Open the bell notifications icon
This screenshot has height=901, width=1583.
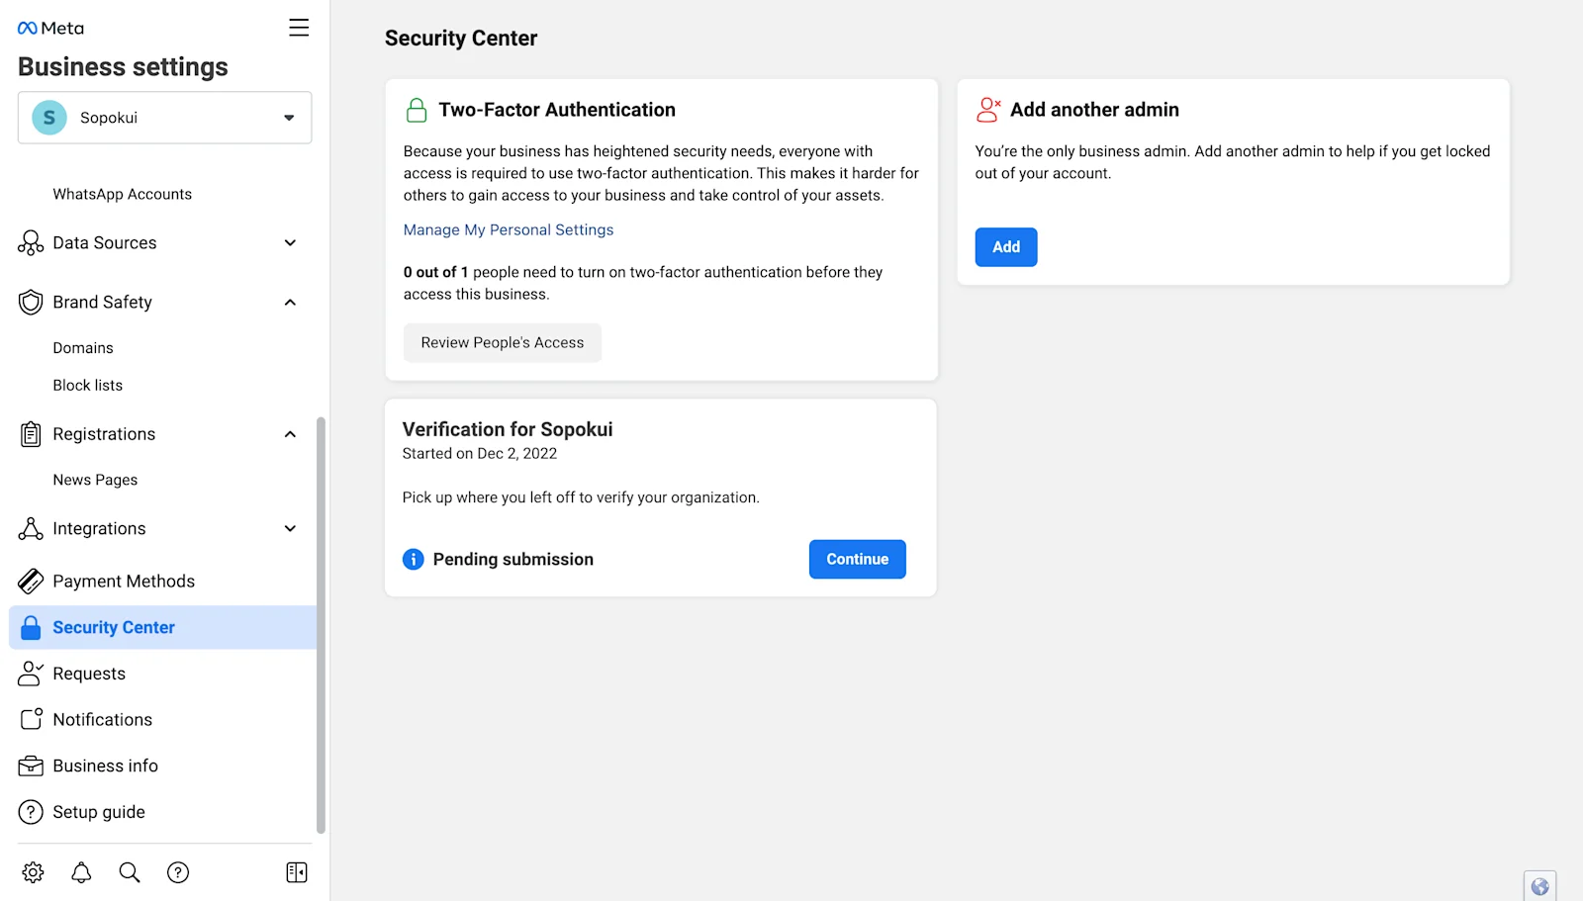pos(81,872)
